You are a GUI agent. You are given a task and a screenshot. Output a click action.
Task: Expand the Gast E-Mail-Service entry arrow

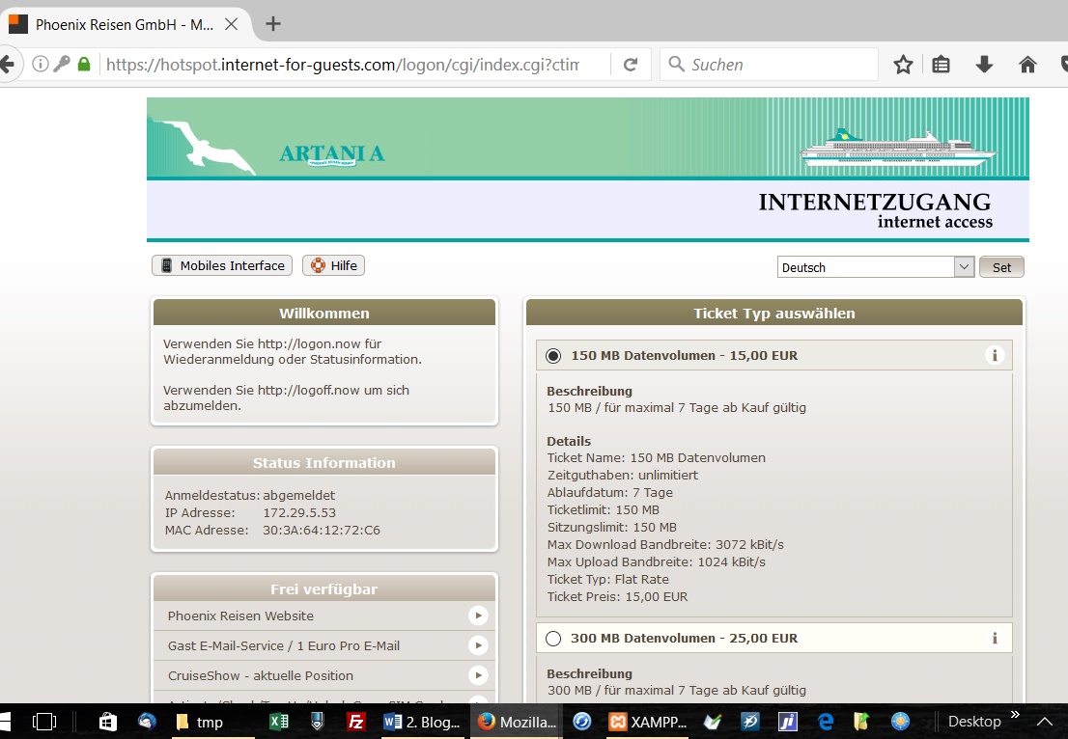pyautogui.click(x=477, y=645)
